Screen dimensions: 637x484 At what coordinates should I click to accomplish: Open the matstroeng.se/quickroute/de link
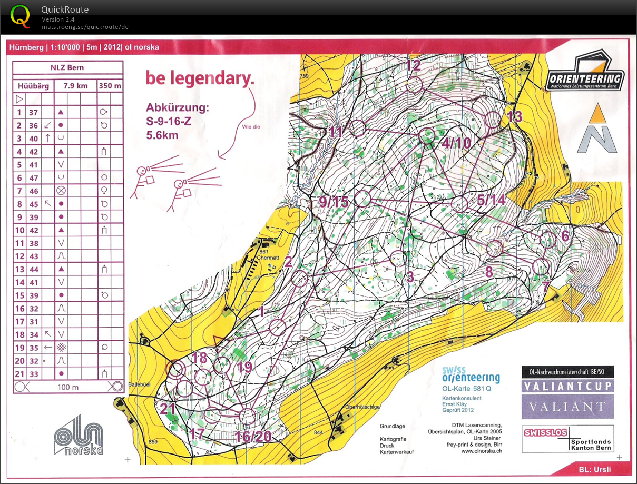(x=85, y=27)
